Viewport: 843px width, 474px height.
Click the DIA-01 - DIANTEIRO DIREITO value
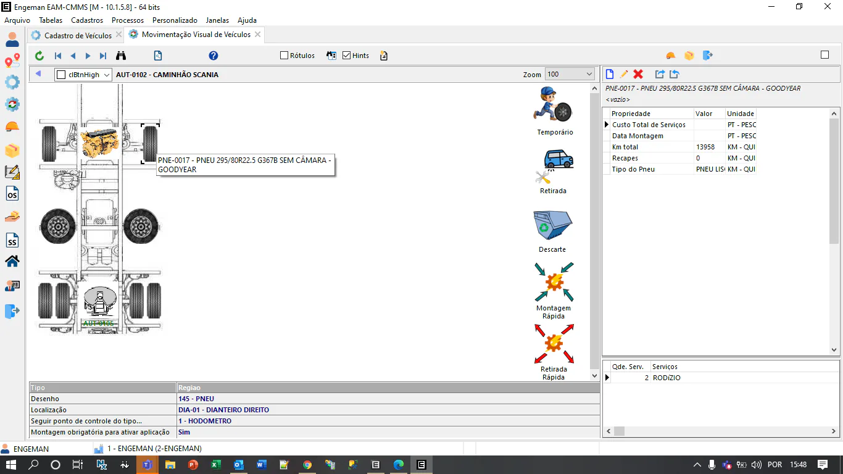tap(223, 410)
